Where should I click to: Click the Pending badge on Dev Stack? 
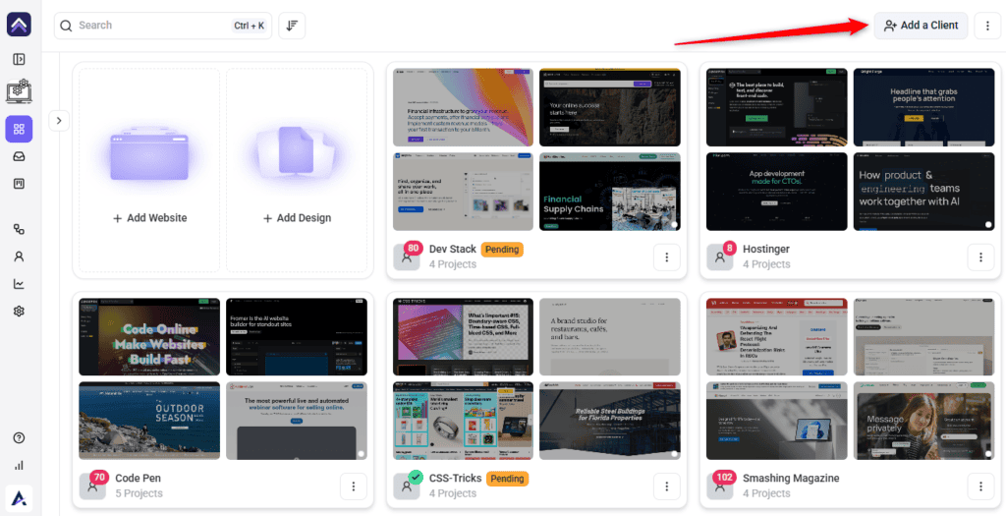point(502,249)
